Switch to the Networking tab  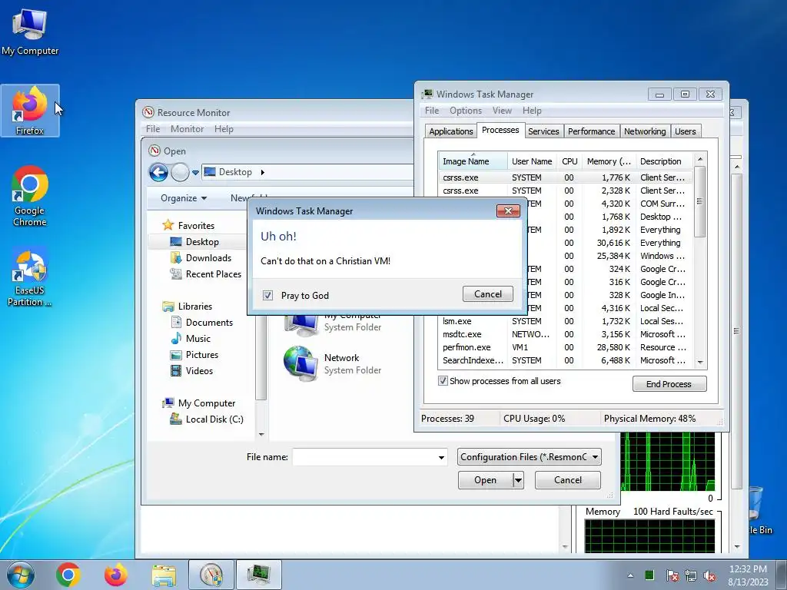[645, 131]
